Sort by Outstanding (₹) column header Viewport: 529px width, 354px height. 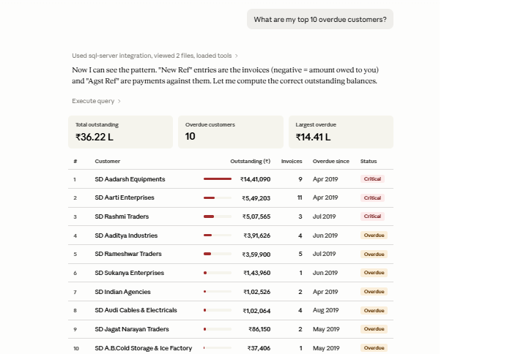click(x=251, y=161)
